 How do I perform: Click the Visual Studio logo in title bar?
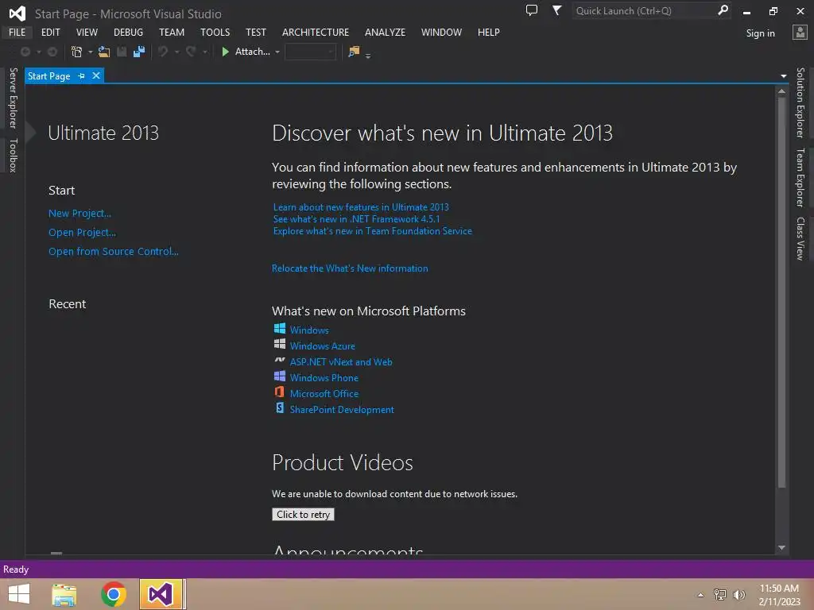click(17, 14)
